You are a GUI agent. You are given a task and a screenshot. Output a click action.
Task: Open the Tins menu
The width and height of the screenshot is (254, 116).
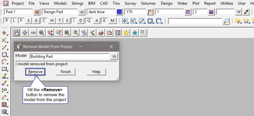pos(116,3)
